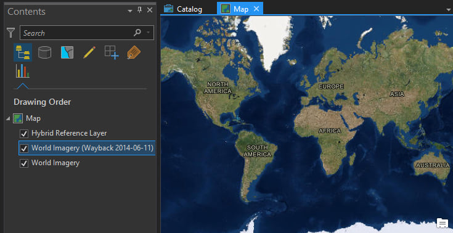Select List By Editing pencil icon
The image size is (453, 233).
(x=89, y=52)
